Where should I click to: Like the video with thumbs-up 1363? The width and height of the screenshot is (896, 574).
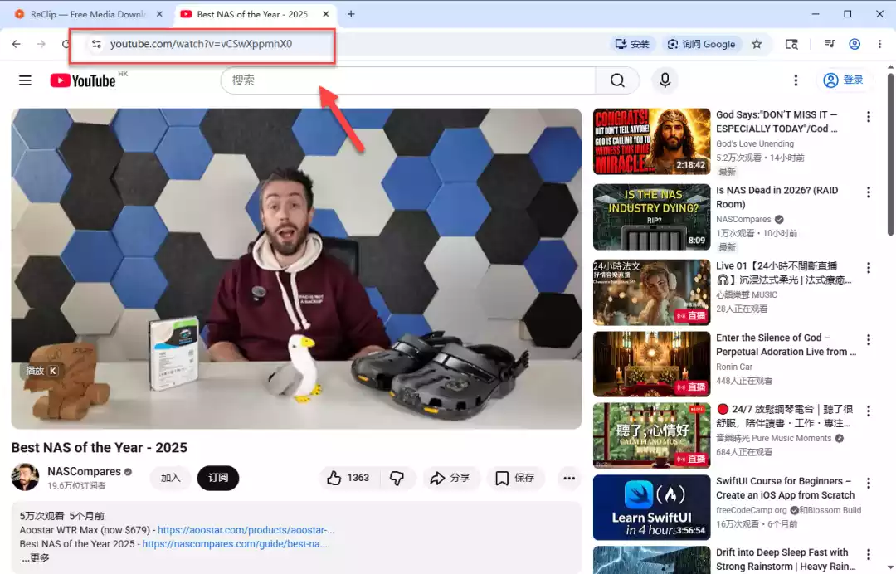click(x=348, y=478)
